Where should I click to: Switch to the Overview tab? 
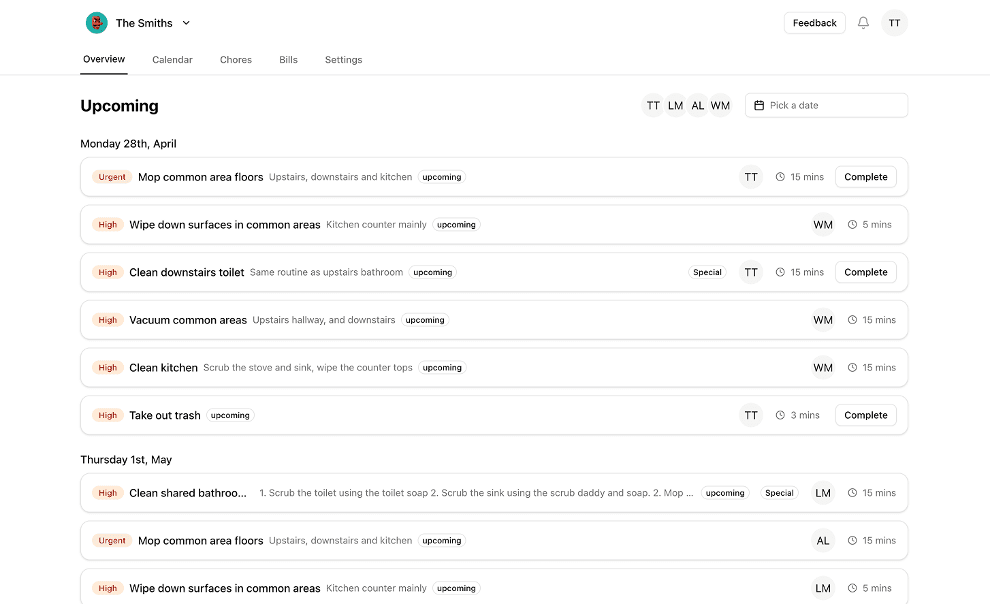pyautogui.click(x=104, y=59)
